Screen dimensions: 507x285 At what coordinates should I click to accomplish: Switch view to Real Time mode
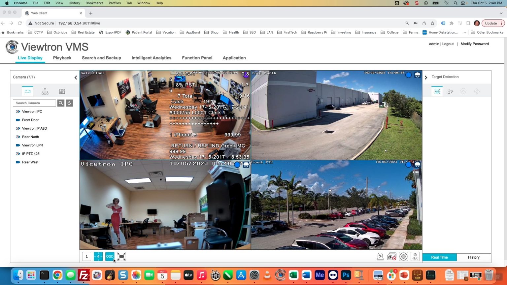coord(439,257)
